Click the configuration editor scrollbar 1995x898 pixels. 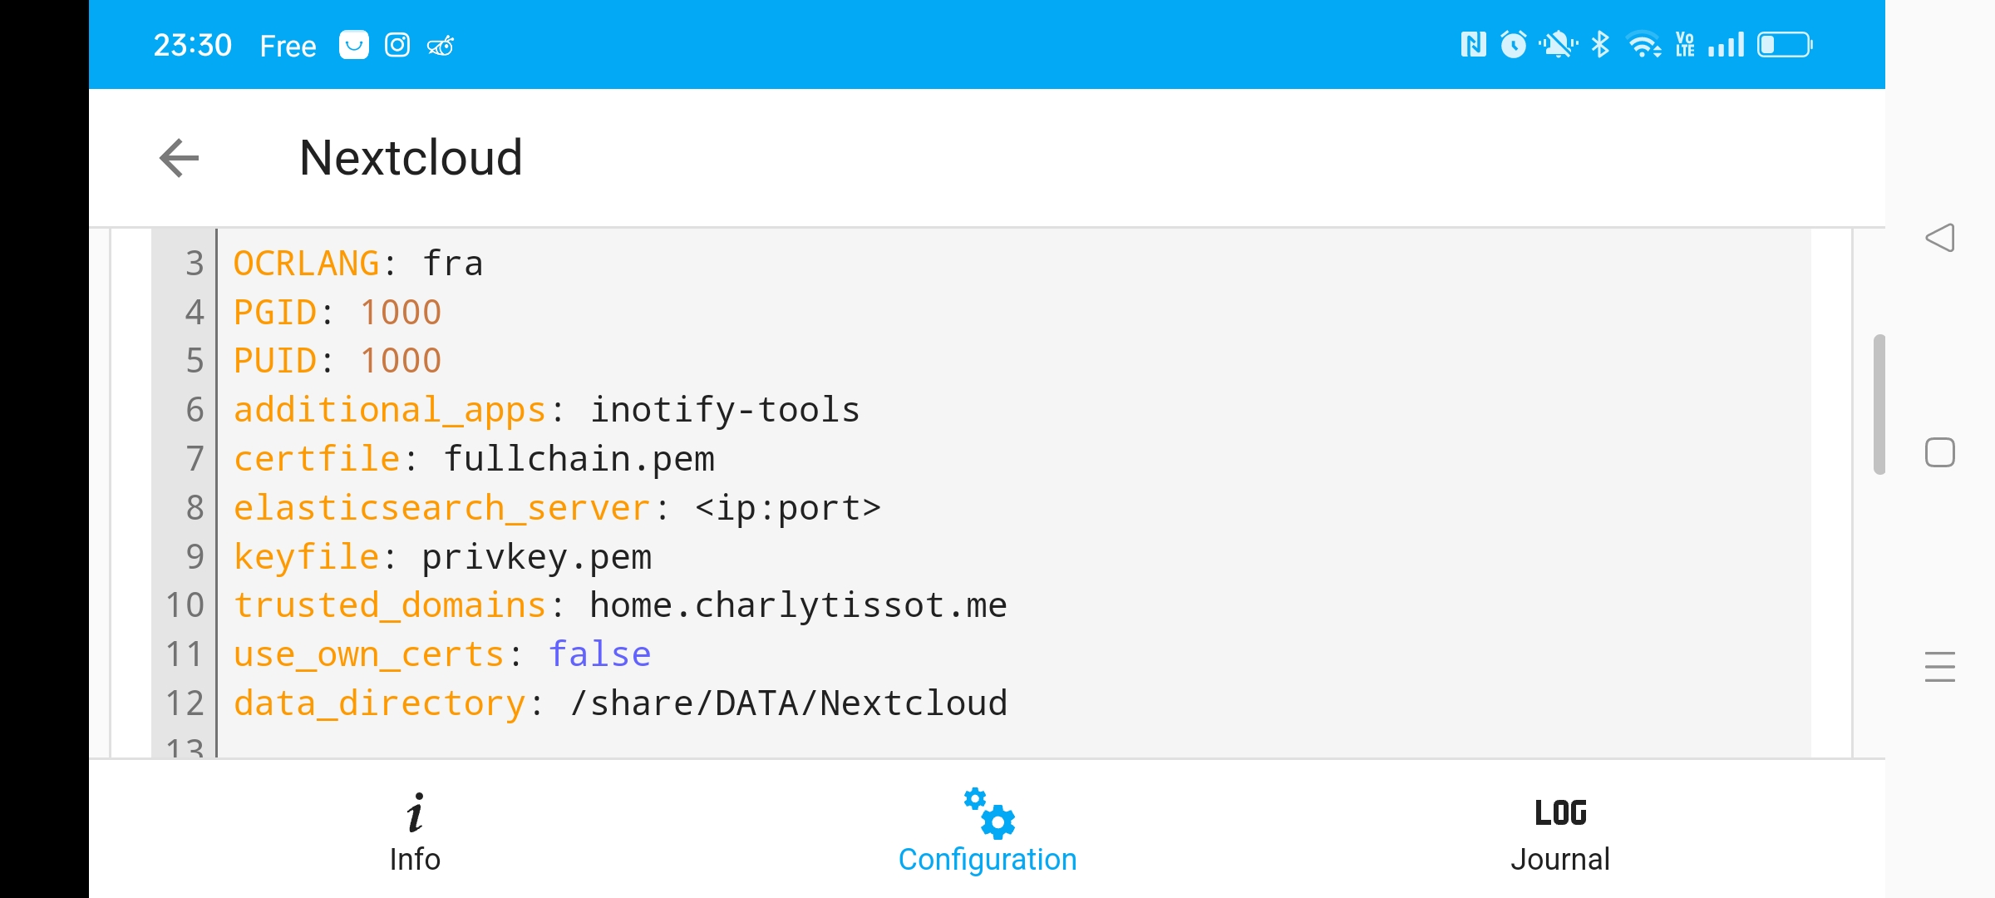(x=1879, y=404)
